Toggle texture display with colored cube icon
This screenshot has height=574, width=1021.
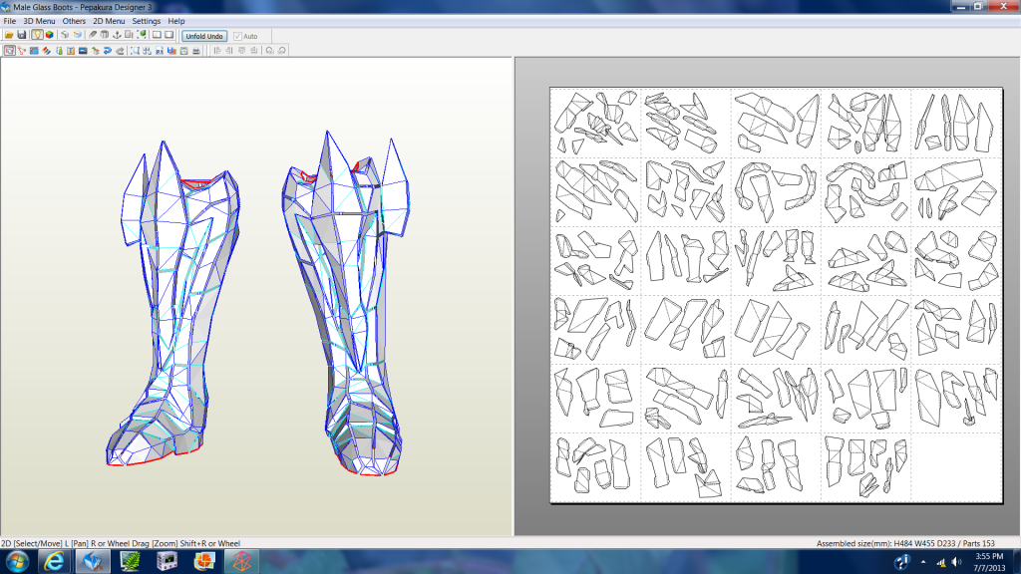(x=50, y=35)
